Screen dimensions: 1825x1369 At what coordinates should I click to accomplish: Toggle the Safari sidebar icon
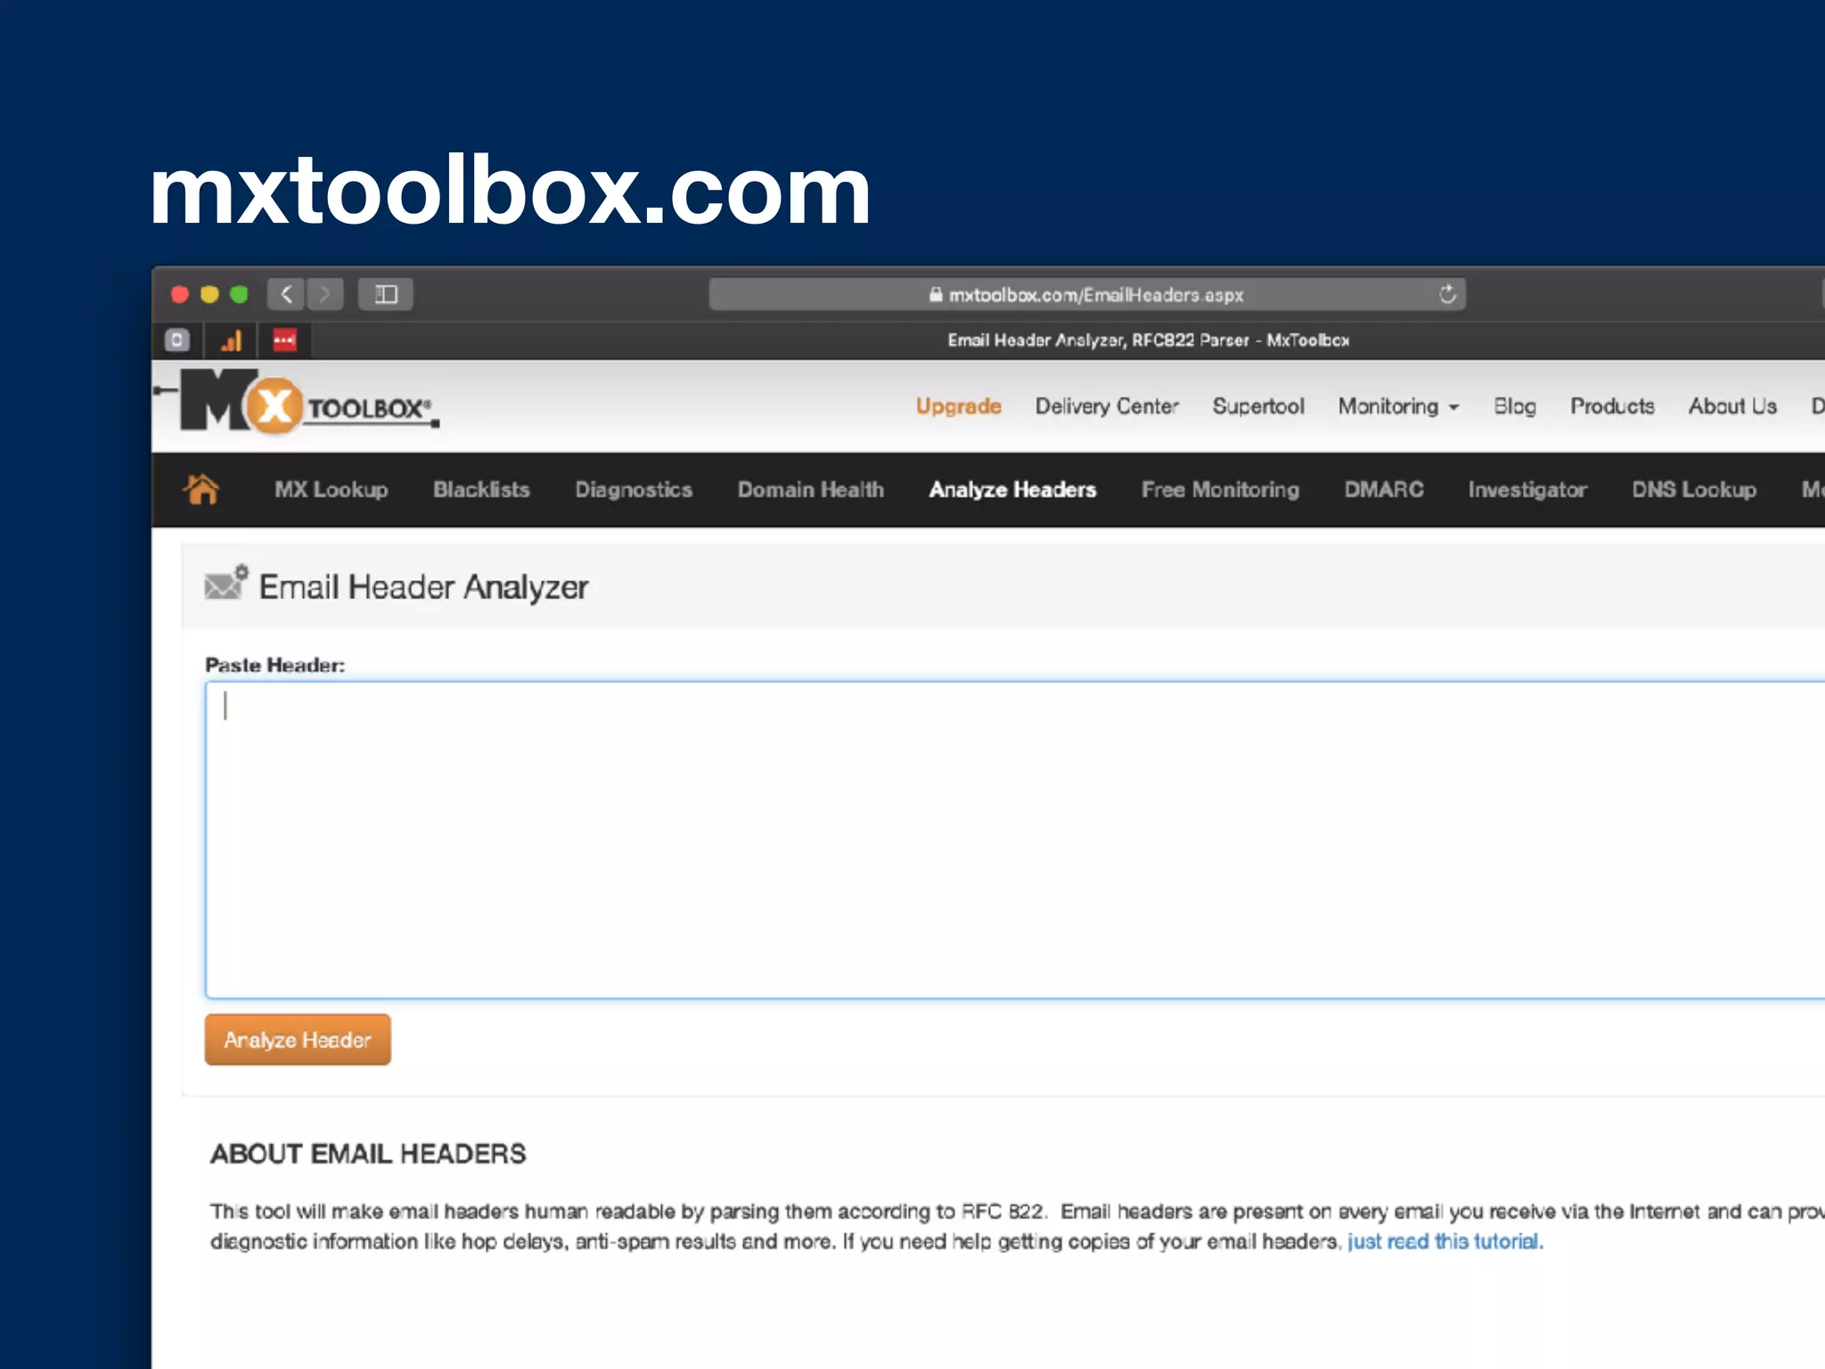coord(385,294)
